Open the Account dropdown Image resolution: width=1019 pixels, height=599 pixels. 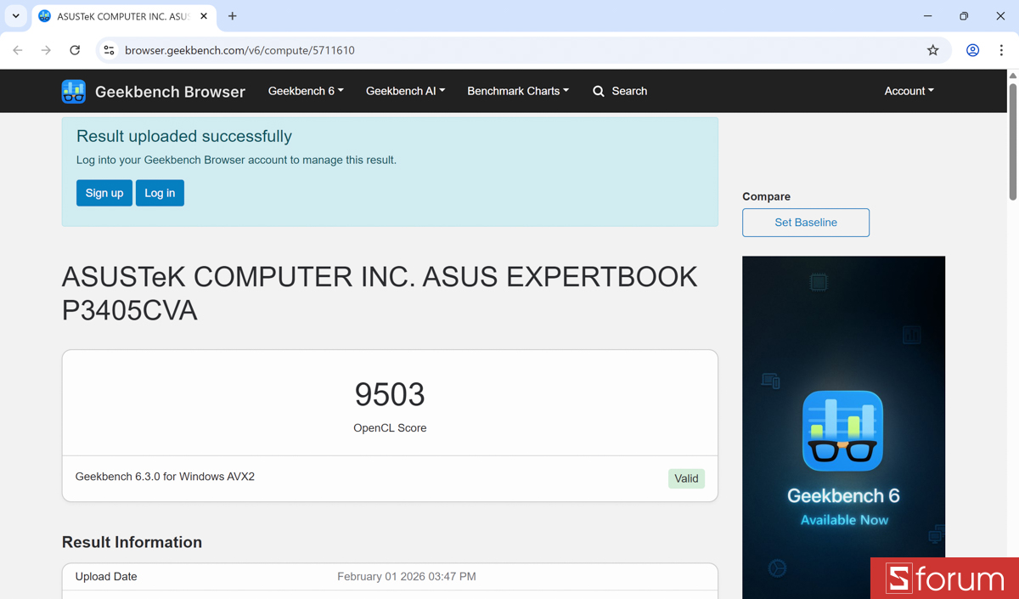[909, 91]
